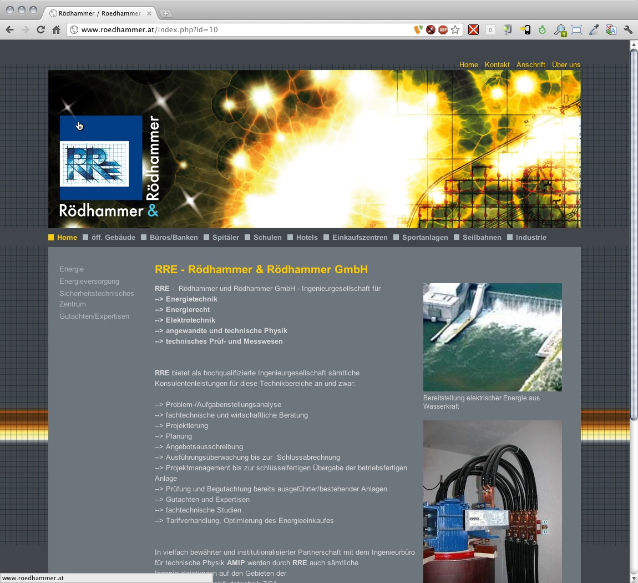Open the Anschrift link
The image size is (638, 583).
[x=530, y=65]
